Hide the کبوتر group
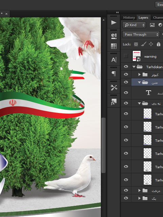 [126, 74]
